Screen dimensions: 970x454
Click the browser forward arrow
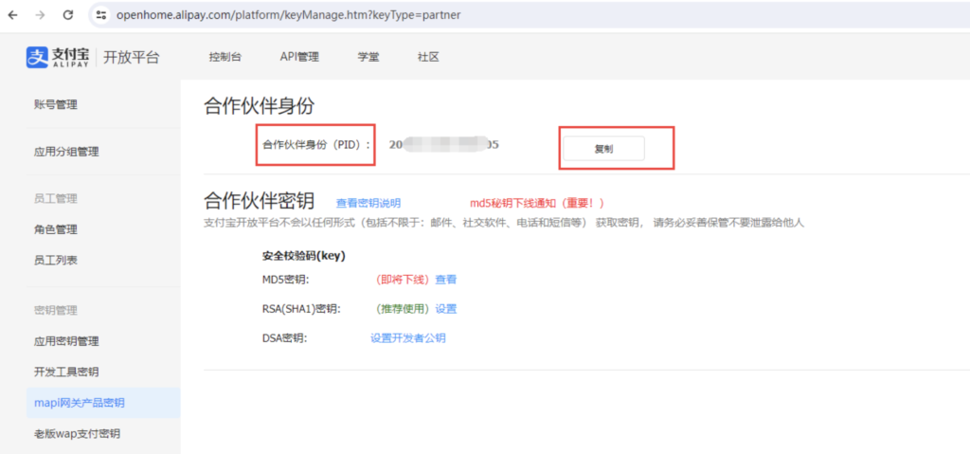click(40, 16)
